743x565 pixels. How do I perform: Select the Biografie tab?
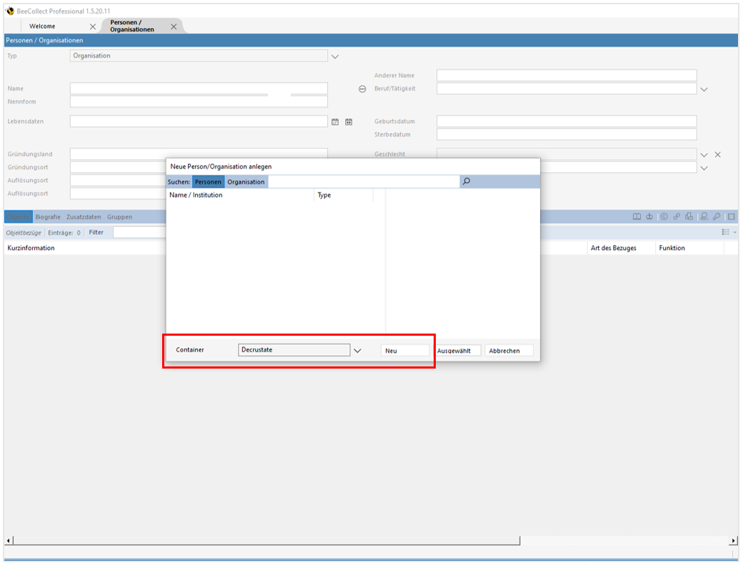click(x=49, y=216)
